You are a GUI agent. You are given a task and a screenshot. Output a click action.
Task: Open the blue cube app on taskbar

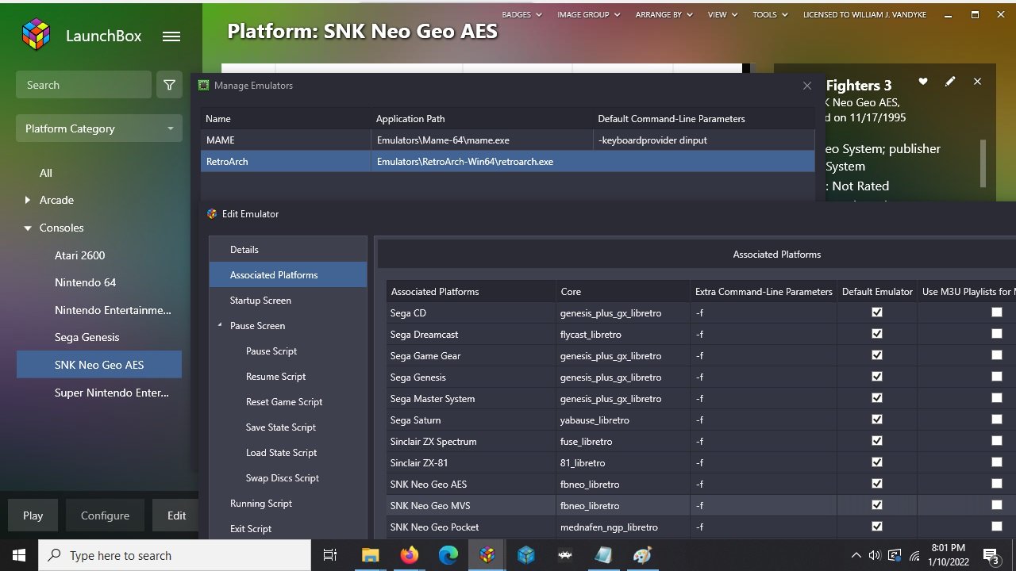525,556
